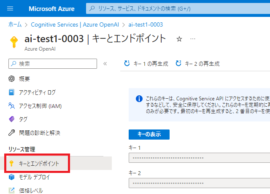270x194 pixels.
Task: Open the more options ellipsis
Action: click(193, 39)
